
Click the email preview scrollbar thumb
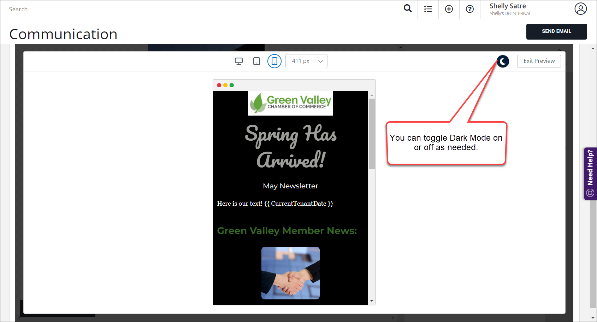click(x=372, y=134)
